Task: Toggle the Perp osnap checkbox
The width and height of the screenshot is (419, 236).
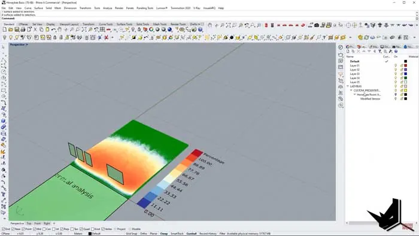Action: 62,229
